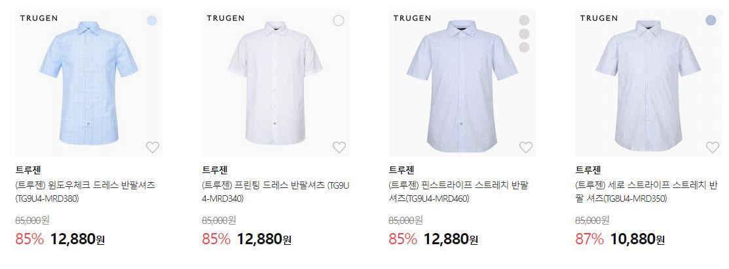
Task: Pick bottom gray swatch on pinstripe shirt
Action: [525, 47]
